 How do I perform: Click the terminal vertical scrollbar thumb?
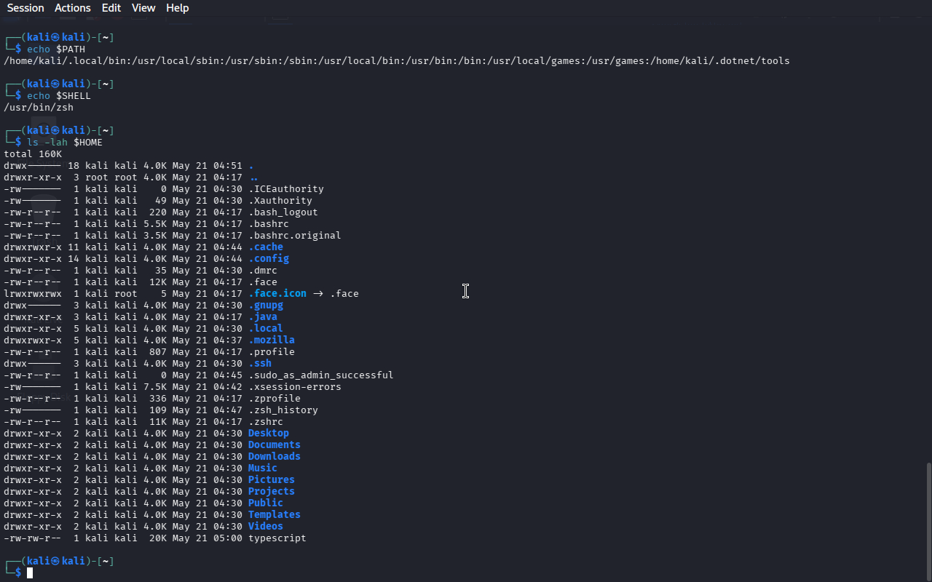coord(928,520)
